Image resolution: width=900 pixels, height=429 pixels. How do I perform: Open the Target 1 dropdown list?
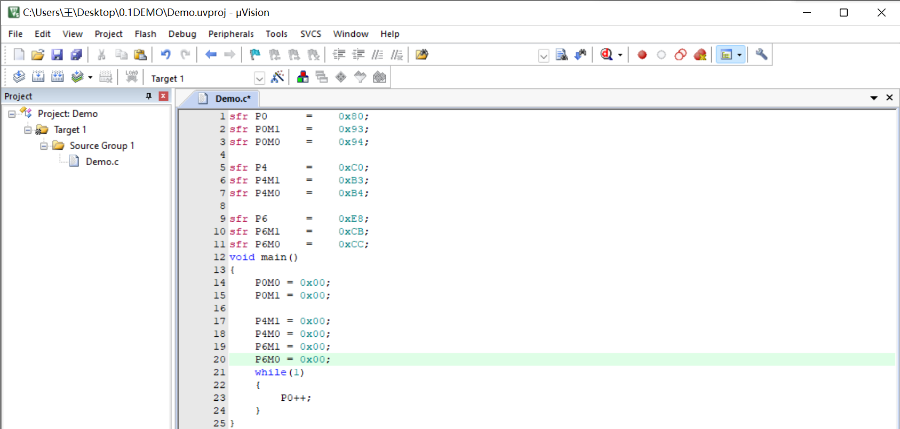coord(259,78)
